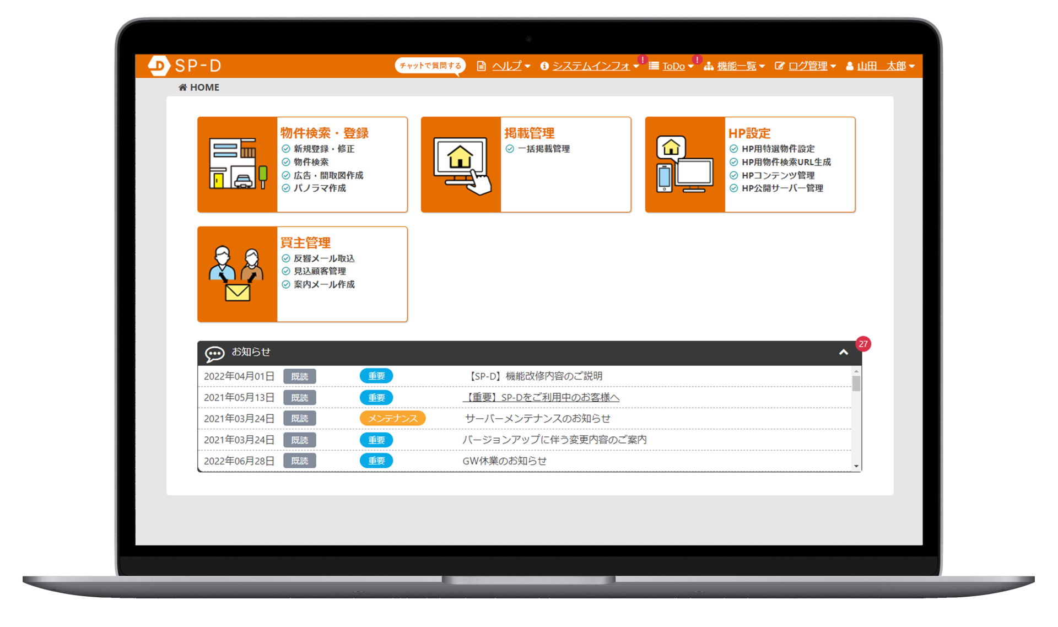This screenshot has height=627, width=1058.
Task: Click the orange メンテナンス tag
Action: tap(392, 418)
